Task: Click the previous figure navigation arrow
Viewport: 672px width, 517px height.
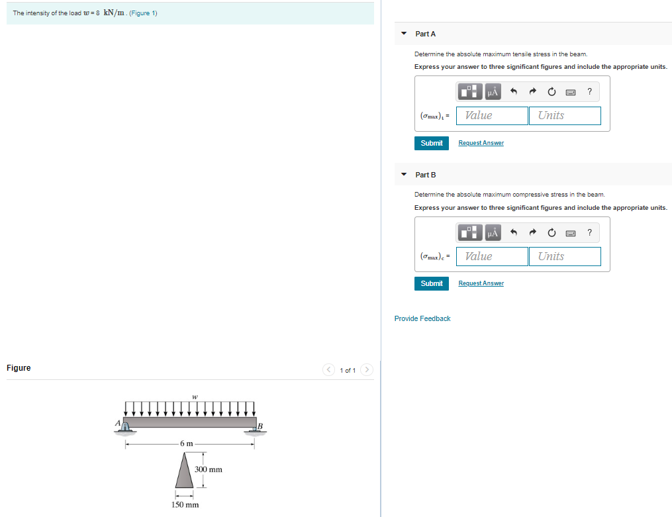Action: [328, 370]
